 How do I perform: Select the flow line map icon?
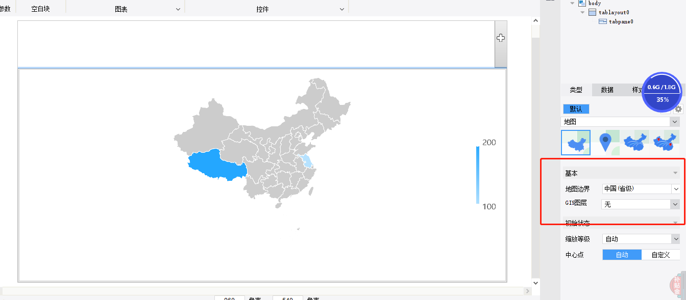click(x=635, y=143)
